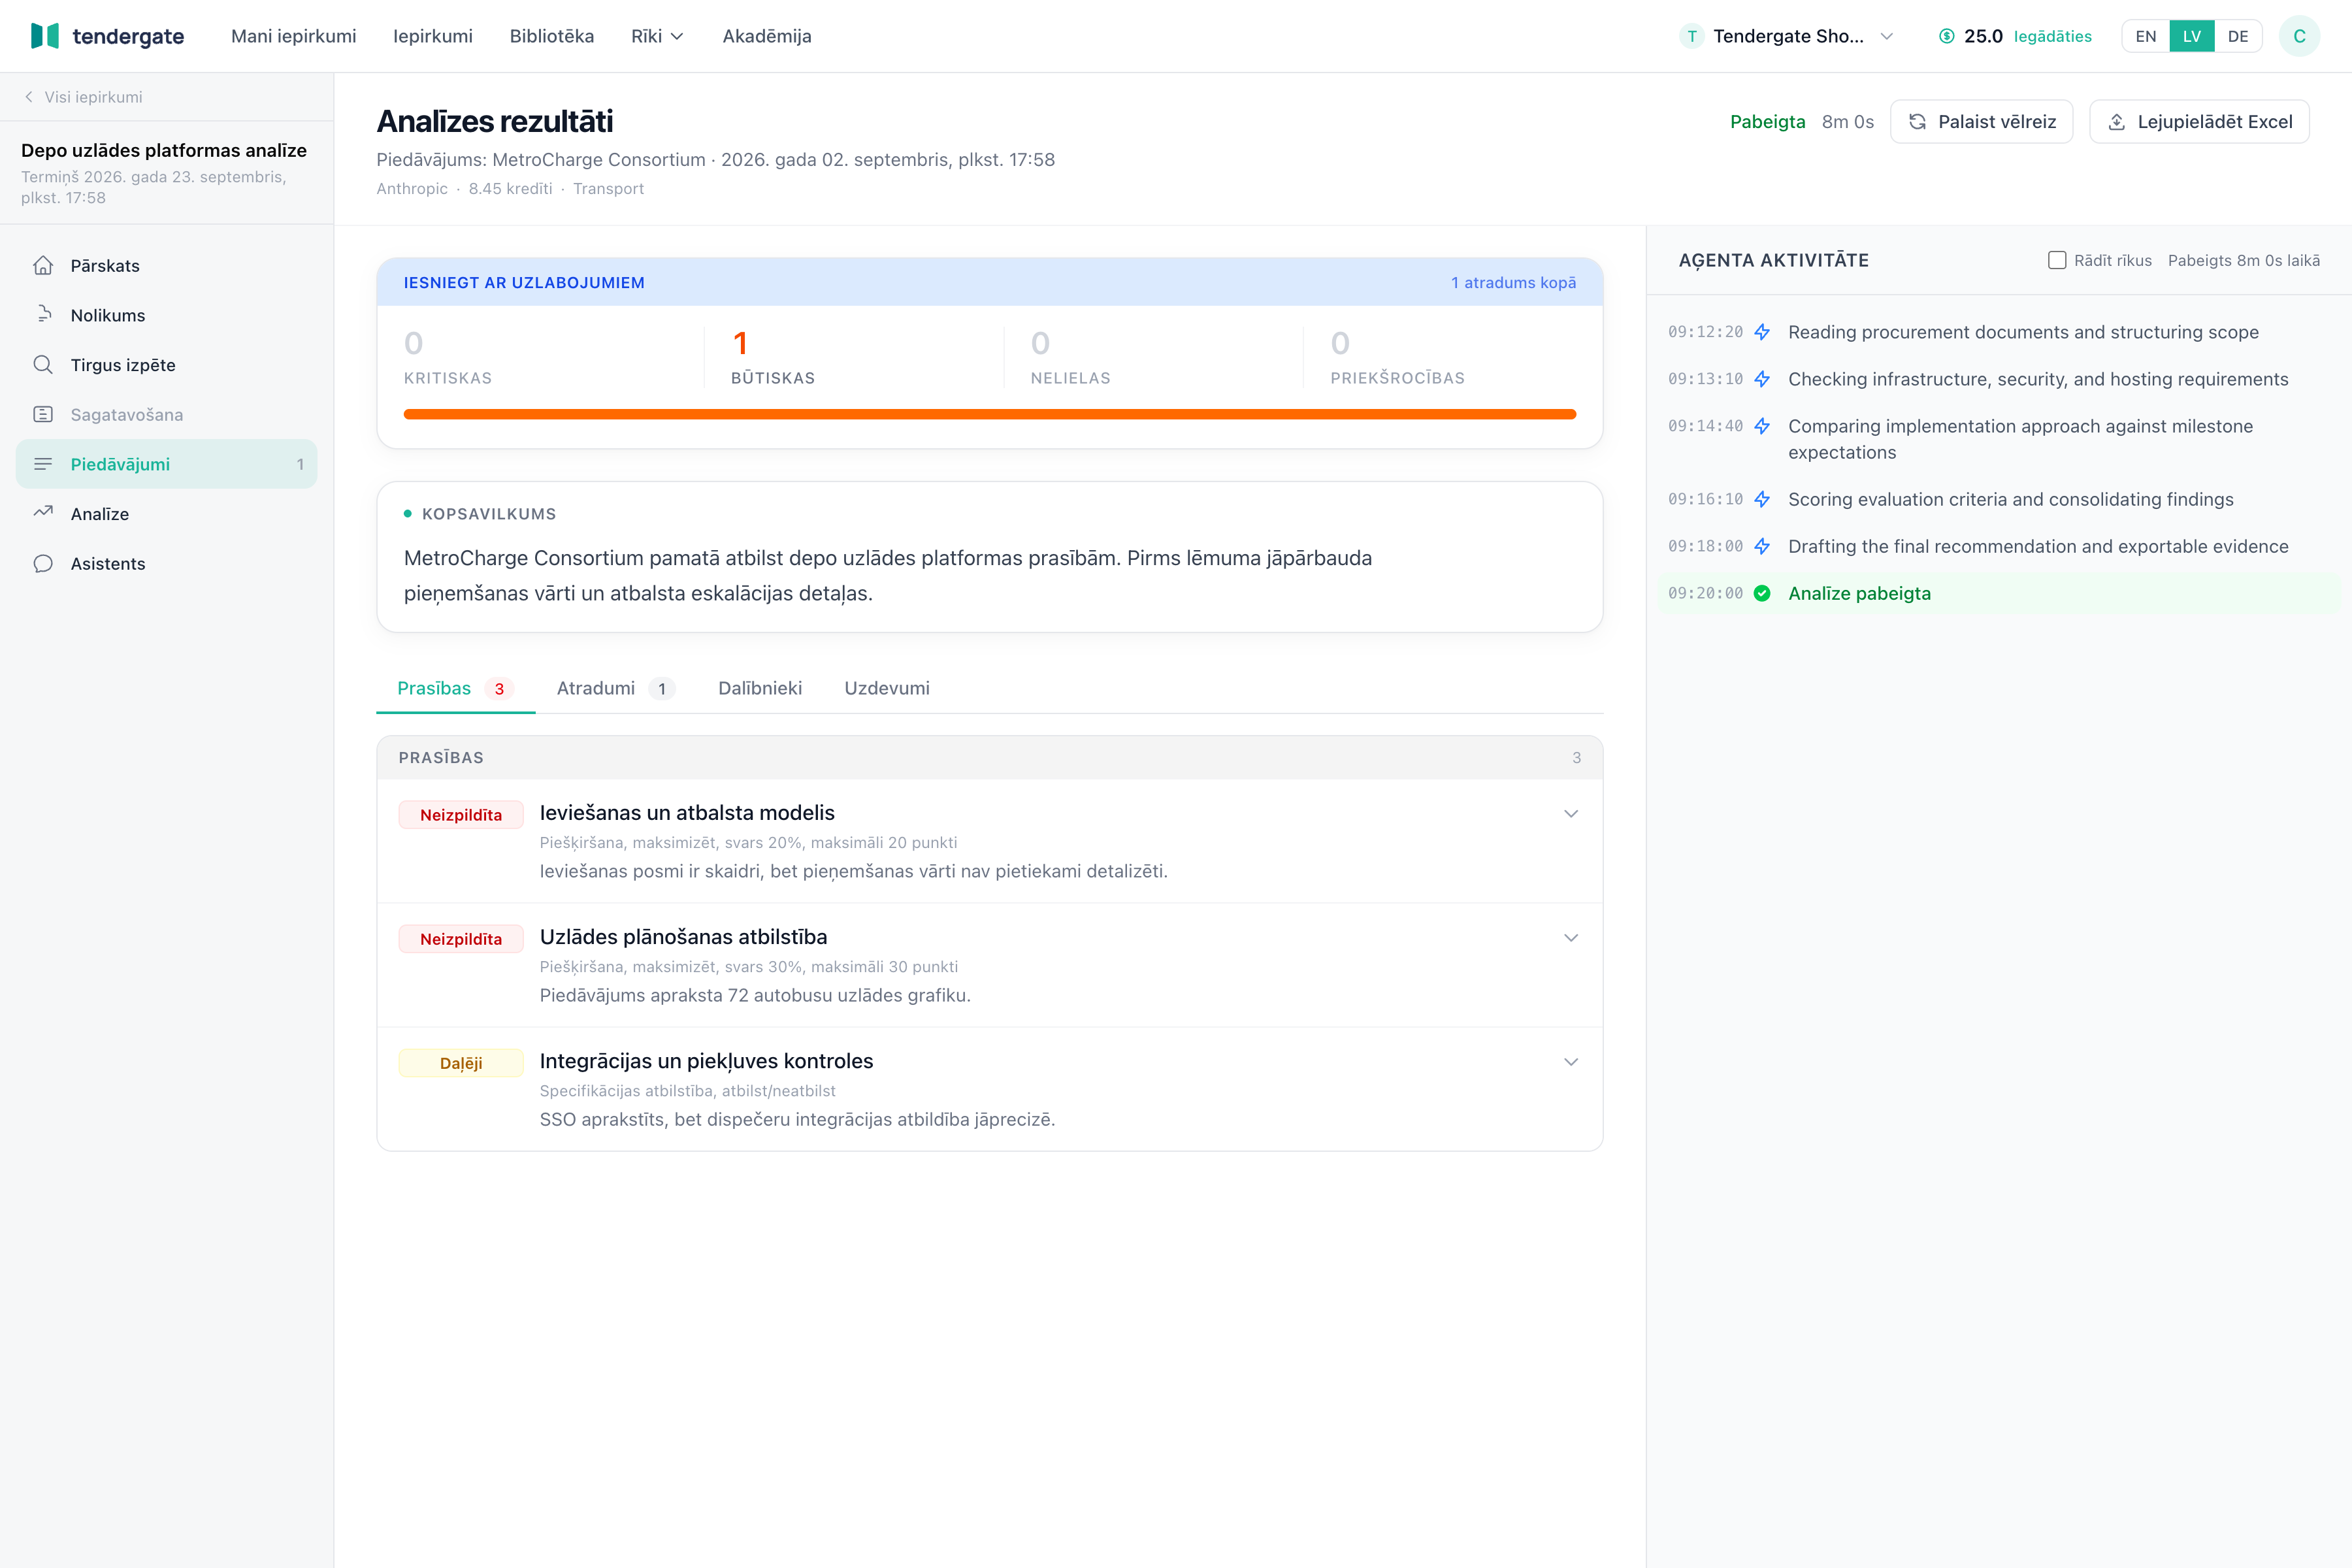Expand Uzlādes plānošanas atbilstība row
This screenshot has width=2352, height=1568.
point(1570,938)
